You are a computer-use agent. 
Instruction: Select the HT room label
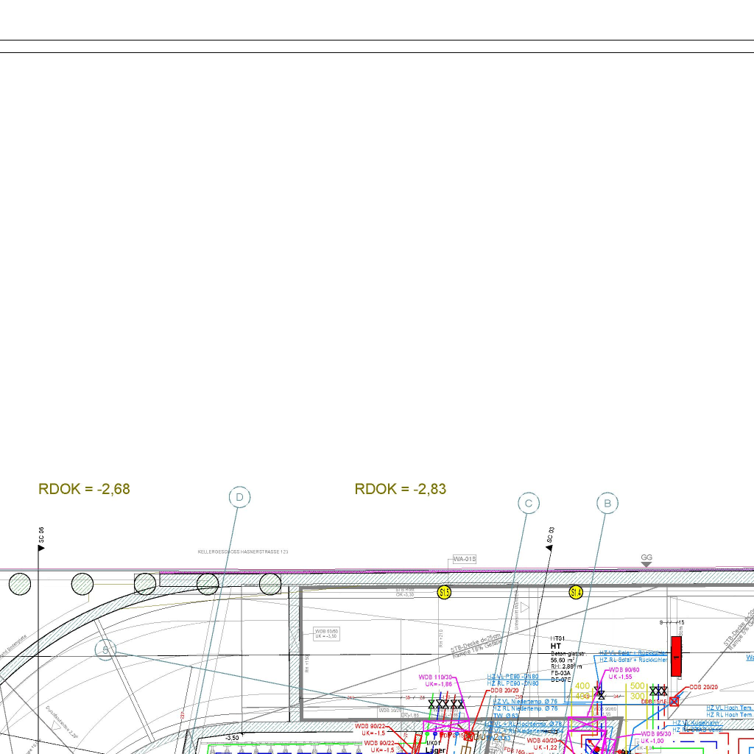pyautogui.click(x=556, y=646)
